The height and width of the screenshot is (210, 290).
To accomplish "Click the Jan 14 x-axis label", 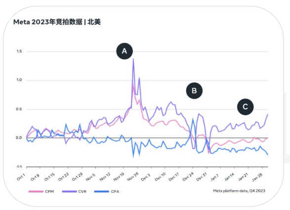I will [229, 177].
